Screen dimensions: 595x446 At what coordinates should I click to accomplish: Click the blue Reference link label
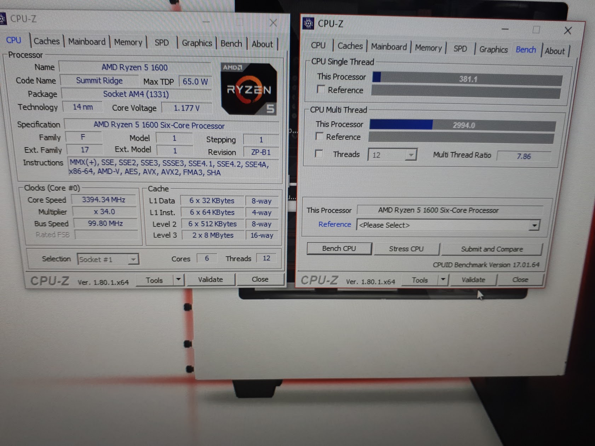334,224
